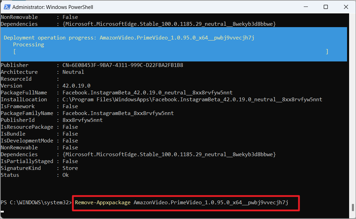The height and width of the screenshot is (219, 356).
Task: Click the InstallLocation path value
Action: [x=192, y=100]
